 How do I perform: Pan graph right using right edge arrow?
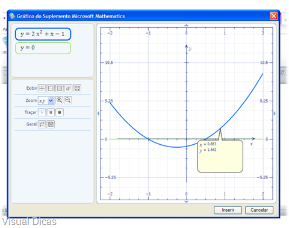(x=275, y=113)
